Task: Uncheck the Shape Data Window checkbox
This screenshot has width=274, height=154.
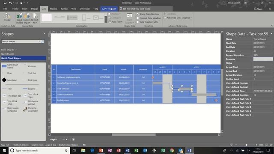Action: (137, 14)
